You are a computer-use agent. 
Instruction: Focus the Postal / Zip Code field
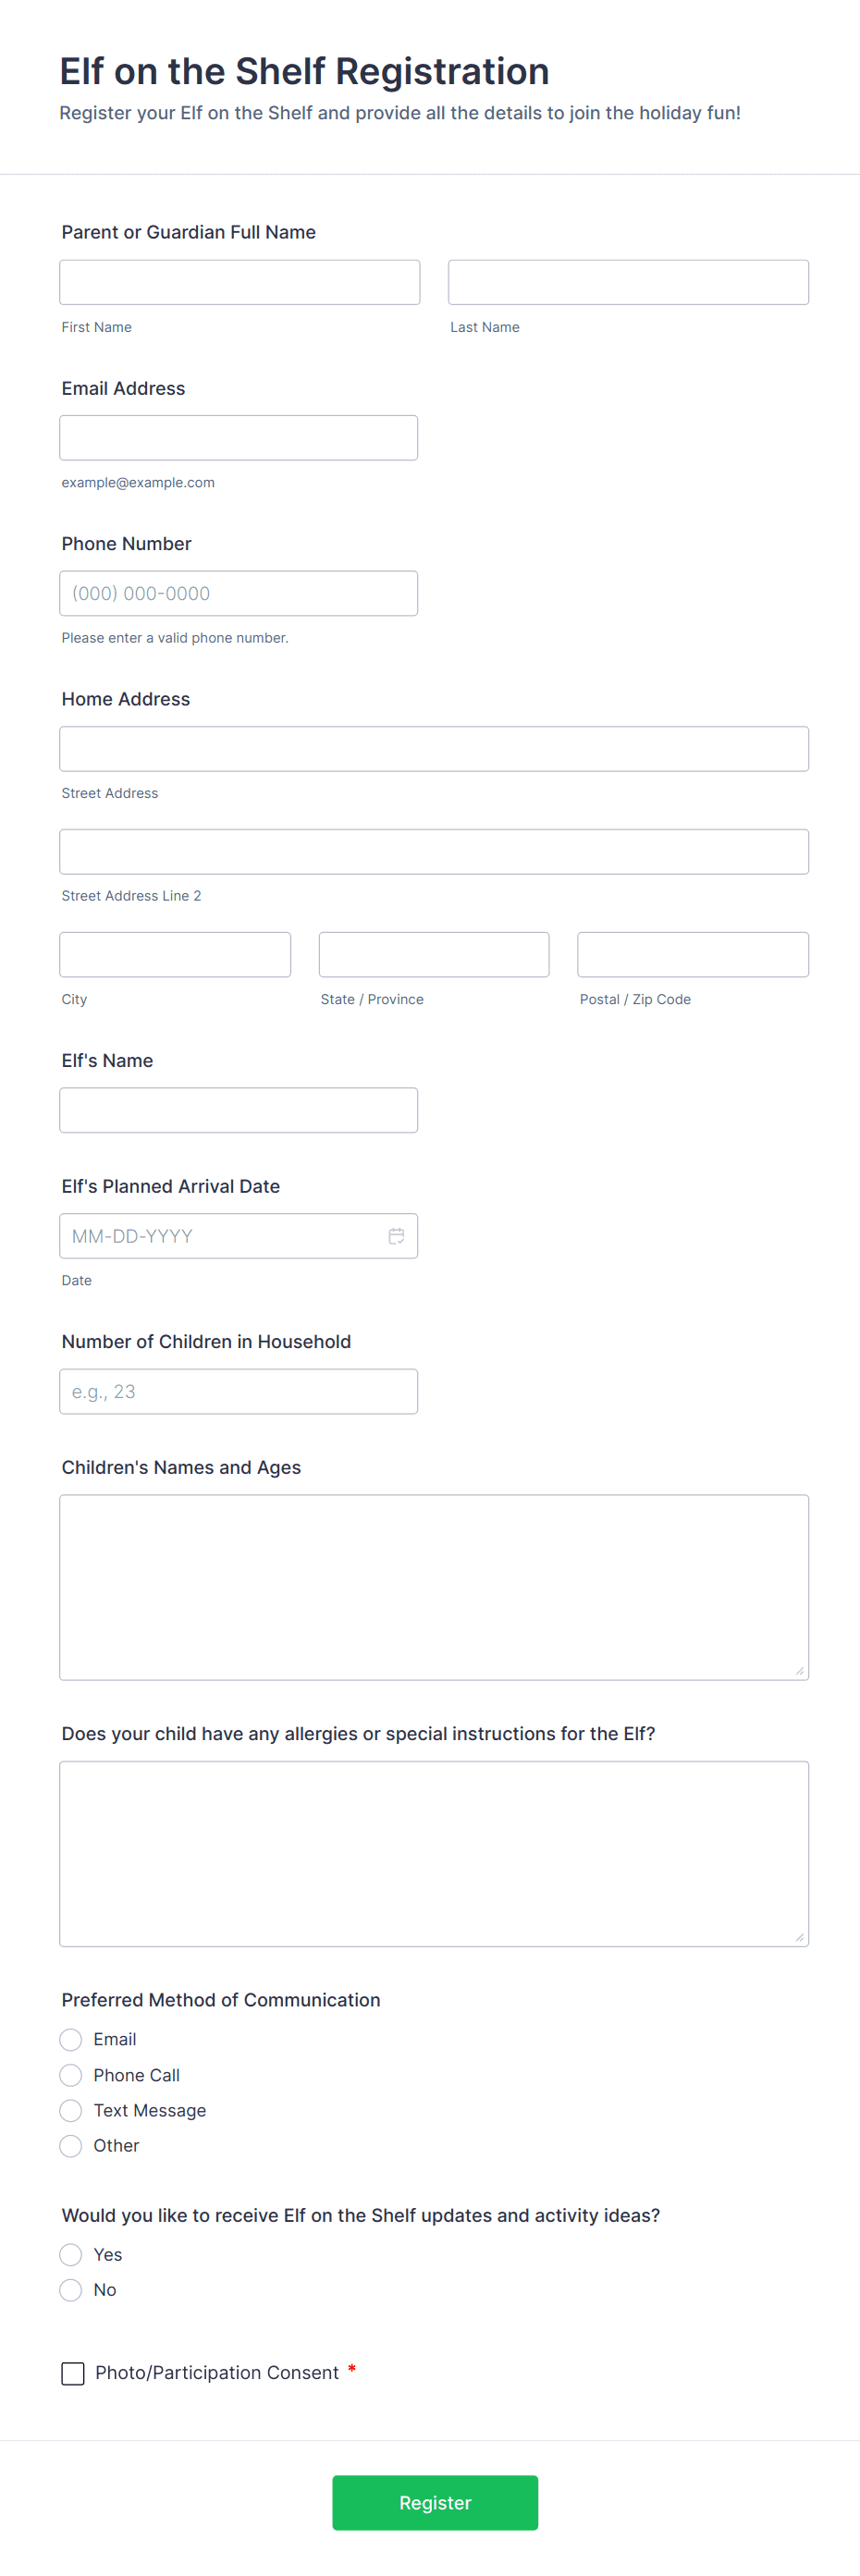692,954
